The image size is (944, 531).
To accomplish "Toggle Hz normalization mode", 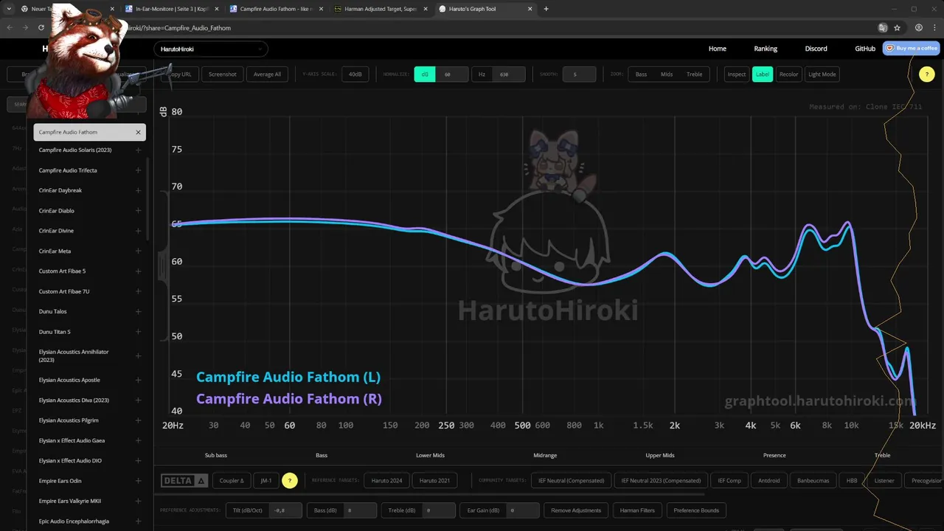I will pyautogui.click(x=482, y=74).
